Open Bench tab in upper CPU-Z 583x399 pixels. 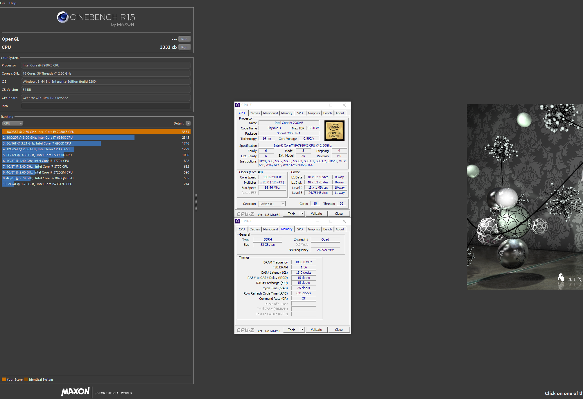coord(328,113)
